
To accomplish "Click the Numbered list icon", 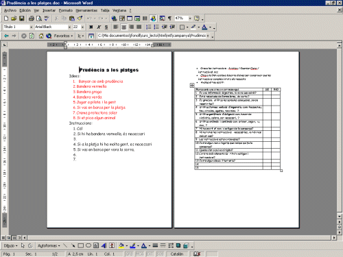I will (149, 27).
